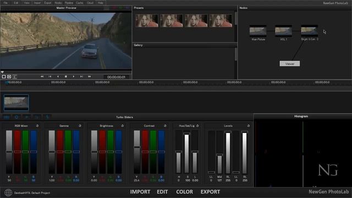The height and width of the screenshot is (198, 352).
Task: Click the preview scrubber marker
Action: tap(2, 72)
